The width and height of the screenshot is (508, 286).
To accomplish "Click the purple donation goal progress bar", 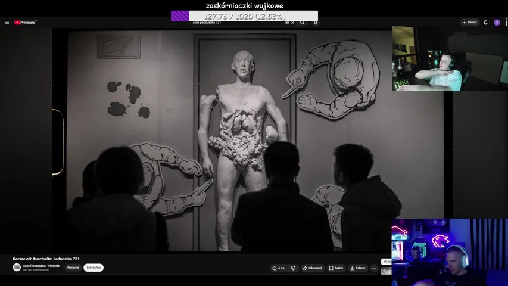I will (244, 16).
